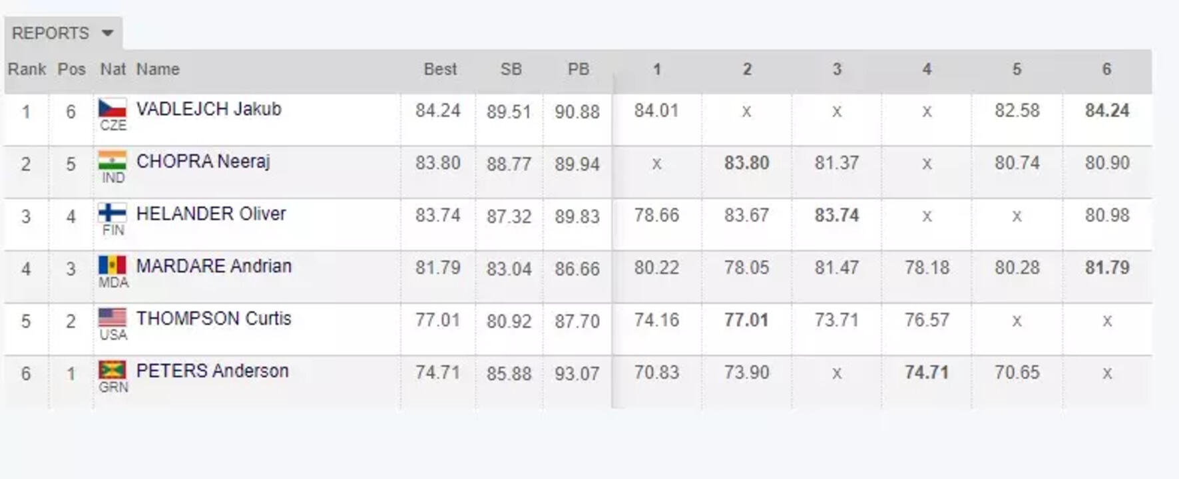The height and width of the screenshot is (479, 1179).
Task: Click the Moldova flag icon beside Mardare
Action: coord(112,265)
